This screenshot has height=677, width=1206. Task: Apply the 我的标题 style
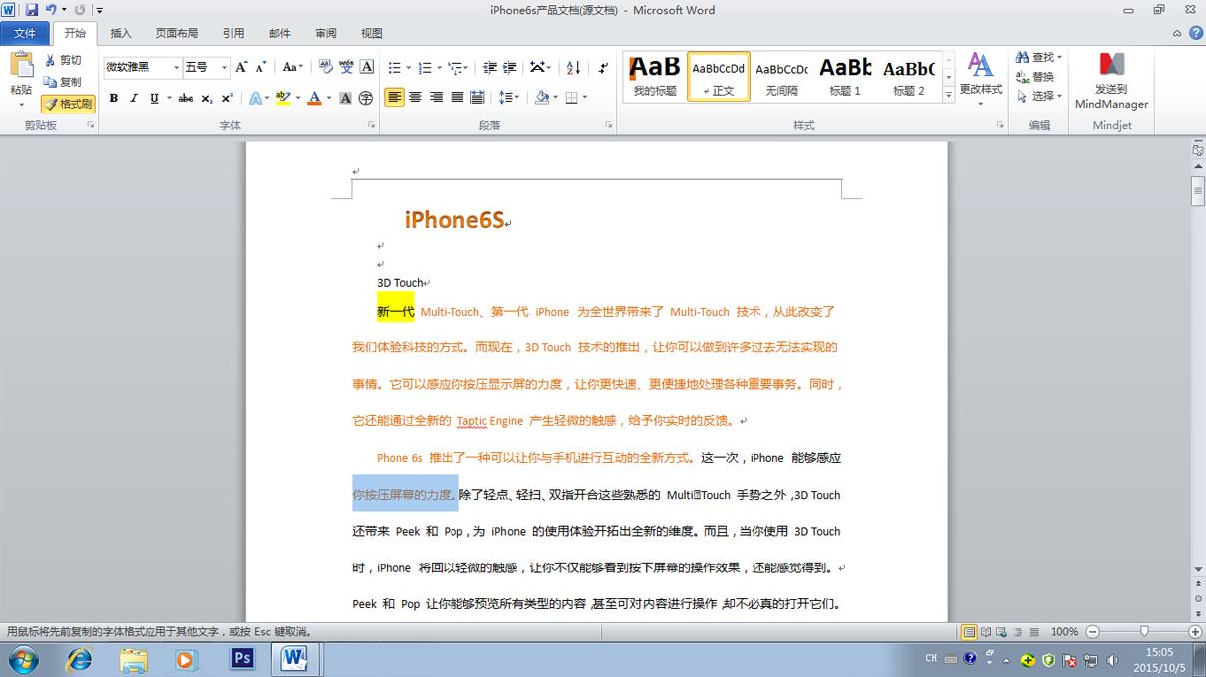(x=655, y=76)
